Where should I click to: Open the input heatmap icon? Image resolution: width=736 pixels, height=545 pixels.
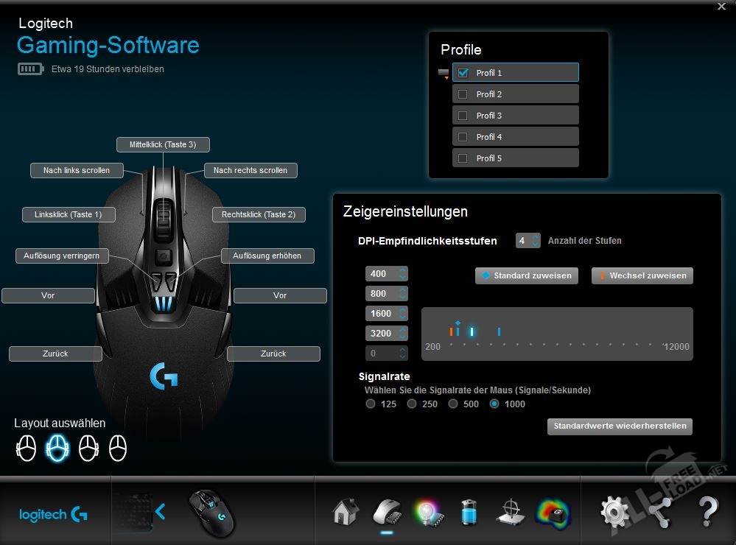pyautogui.click(x=553, y=511)
